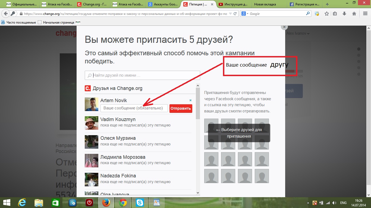Select friend Nadezda Fokina
This screenshot has height=208, width=371.
[x=138, y=180]
